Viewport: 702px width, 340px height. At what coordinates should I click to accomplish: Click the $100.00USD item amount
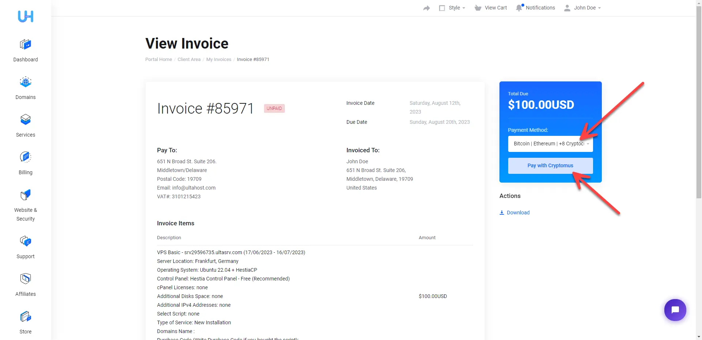tap(433, 296)
